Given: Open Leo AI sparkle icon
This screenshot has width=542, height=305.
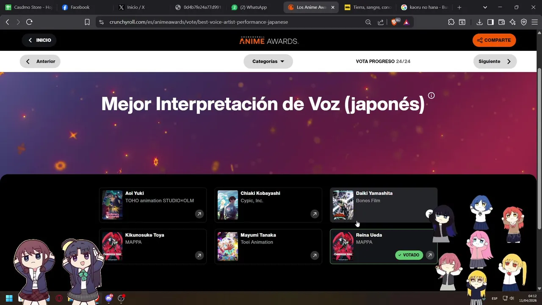Looking at the screenshot, I should coord(513,22).
